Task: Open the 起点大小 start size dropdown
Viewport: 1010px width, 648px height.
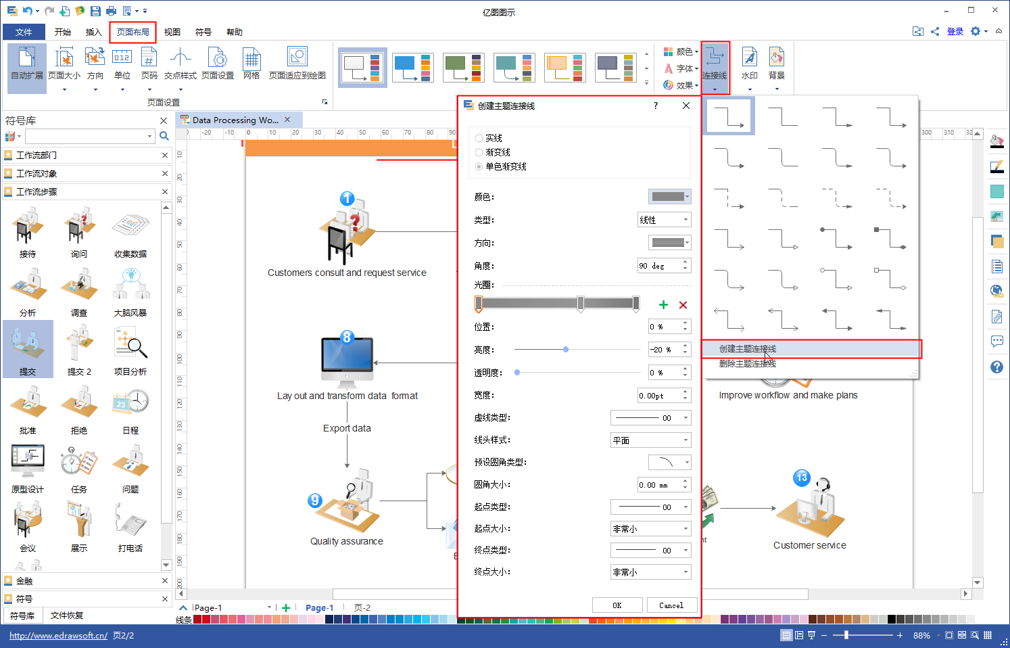Action: 650,529
